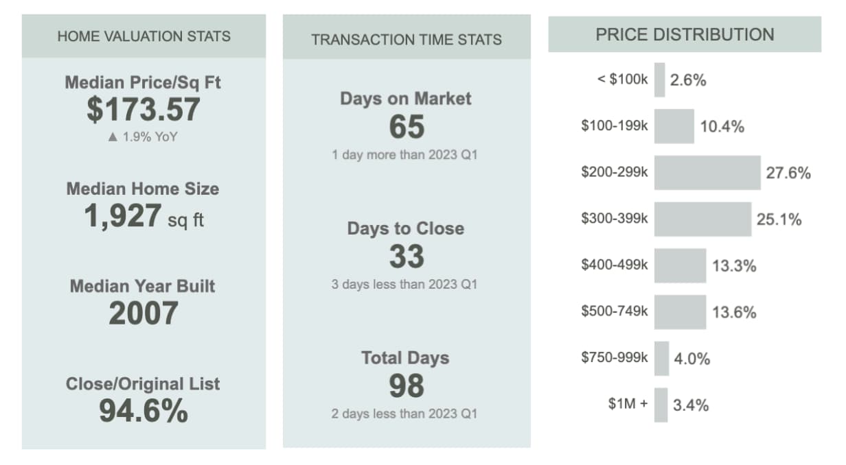Image resolution: width=846 pixels, height=465 pixels.
Task: Select the Median Year Built 2007 figure
Action: 144,313
